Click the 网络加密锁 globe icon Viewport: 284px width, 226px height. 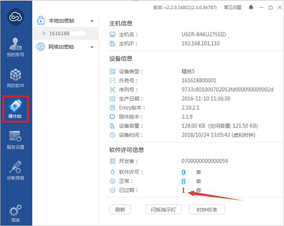[41, 47]
